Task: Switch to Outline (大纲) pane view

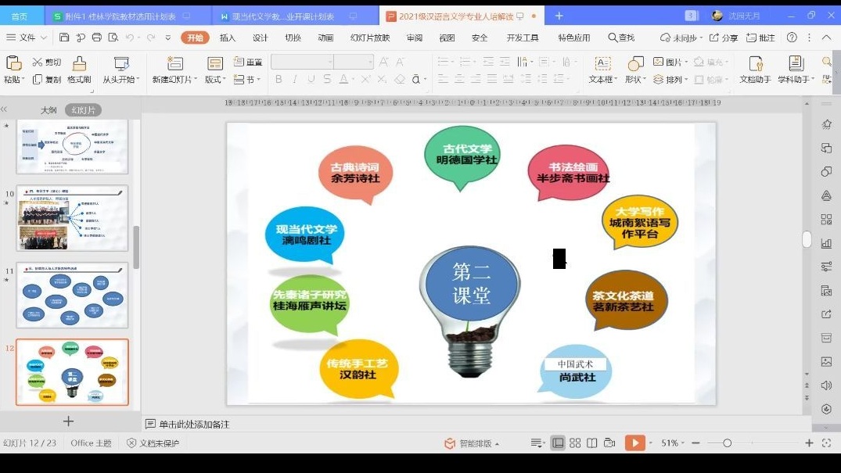Action: click(49, 110)
